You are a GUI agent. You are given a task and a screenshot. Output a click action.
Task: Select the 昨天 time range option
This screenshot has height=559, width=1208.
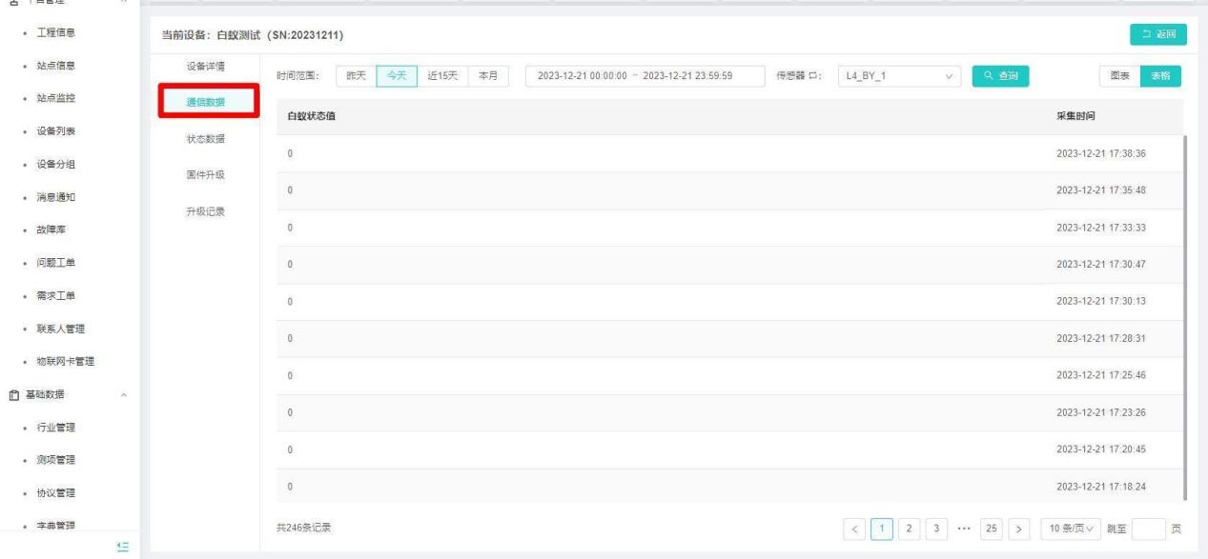(355, 76)
